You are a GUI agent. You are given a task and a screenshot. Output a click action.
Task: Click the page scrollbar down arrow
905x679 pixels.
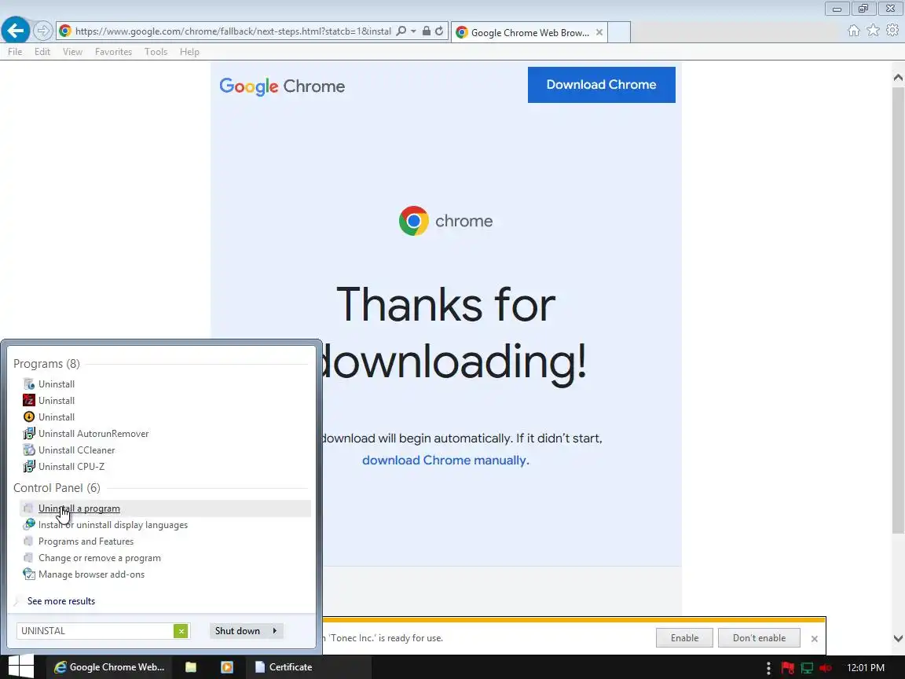coord(898,638)
